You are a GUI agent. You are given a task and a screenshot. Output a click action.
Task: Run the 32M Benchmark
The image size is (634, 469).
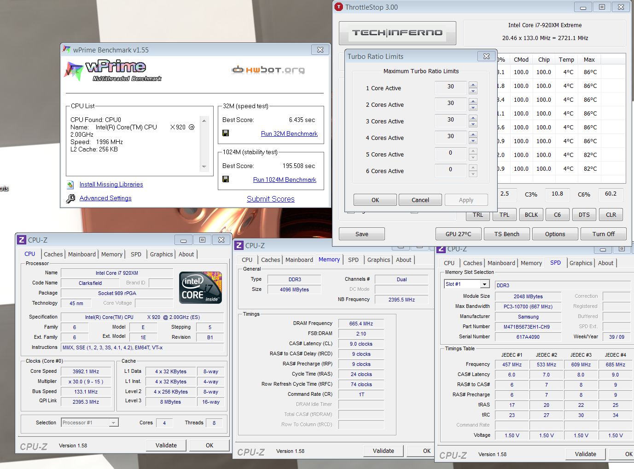pos(289,133)
